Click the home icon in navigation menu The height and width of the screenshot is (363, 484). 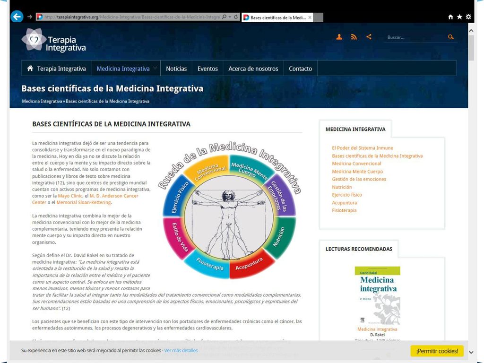pos(30,68)
